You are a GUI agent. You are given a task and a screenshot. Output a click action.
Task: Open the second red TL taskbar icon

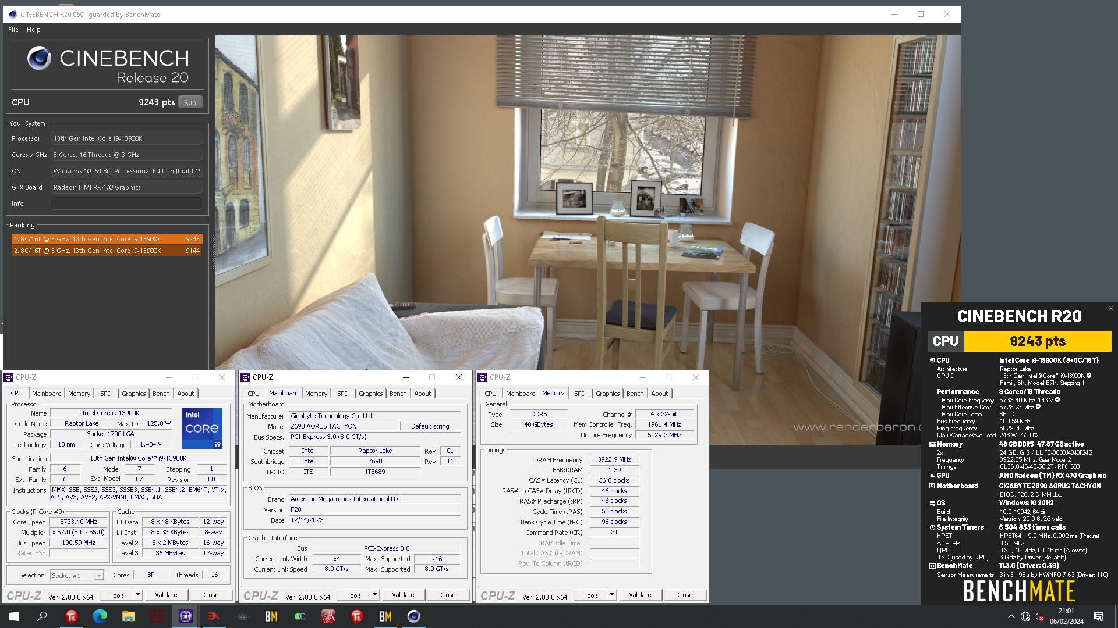click(x=357, y=616)
